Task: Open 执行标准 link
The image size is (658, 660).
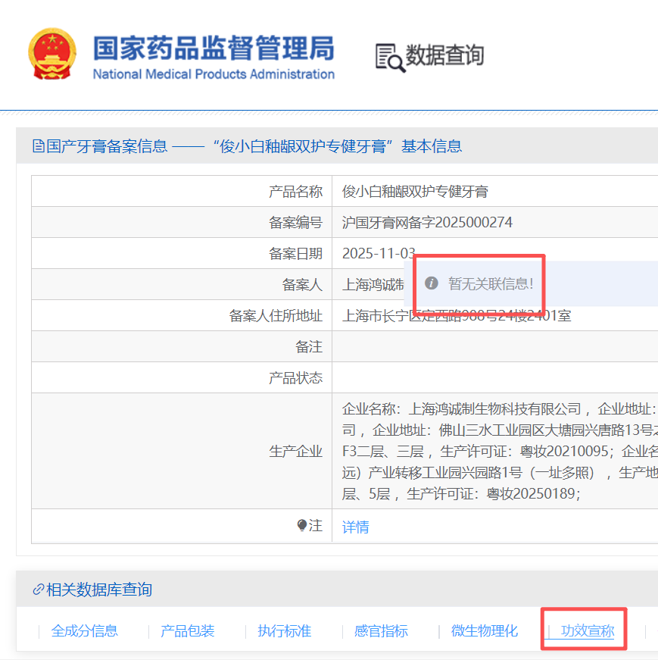Action: click(285, 630)
